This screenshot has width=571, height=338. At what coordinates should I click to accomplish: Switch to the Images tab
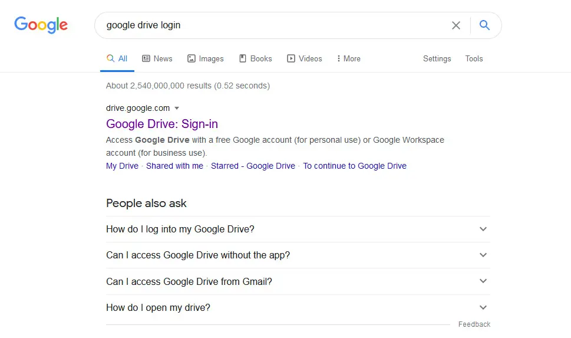(x=206, y=59)
